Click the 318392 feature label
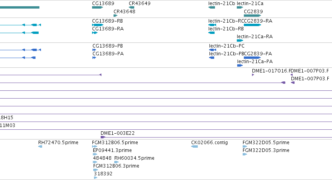 click(103, 174)
